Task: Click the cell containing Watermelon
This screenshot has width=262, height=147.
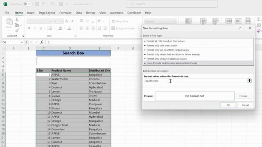Action: tap(70, 79)
